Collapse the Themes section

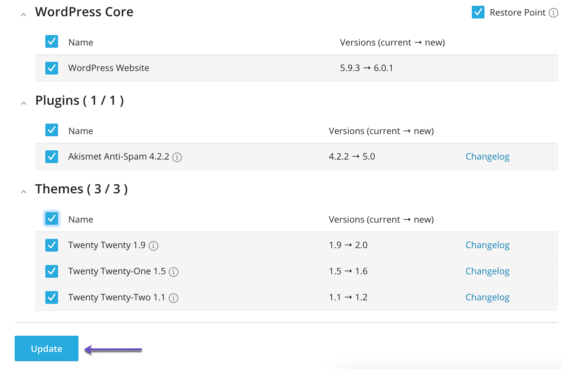24,192
